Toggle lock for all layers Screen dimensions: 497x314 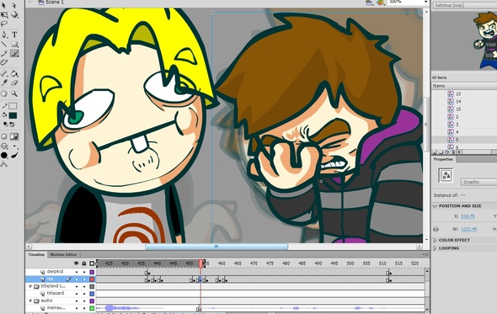coord(84,263)
